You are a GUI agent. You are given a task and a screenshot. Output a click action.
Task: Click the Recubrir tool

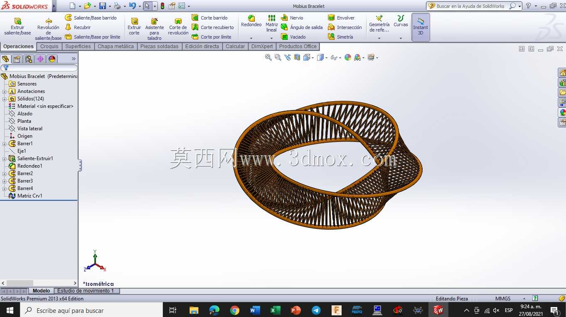[x=78, y=27]
